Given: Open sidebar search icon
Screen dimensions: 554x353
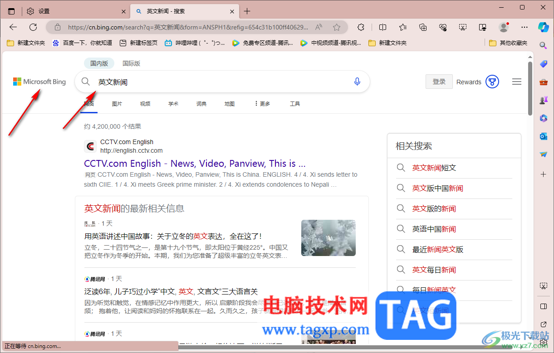Looking at the screenshot, I should tap(543, 45).
